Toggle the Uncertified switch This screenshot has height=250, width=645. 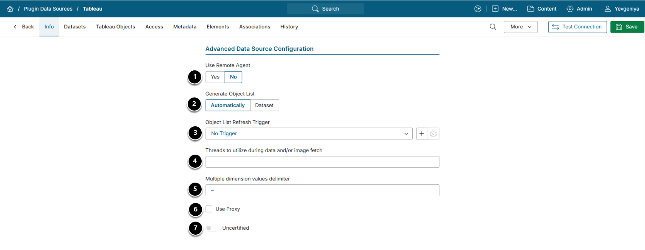[x=212, y=228]
